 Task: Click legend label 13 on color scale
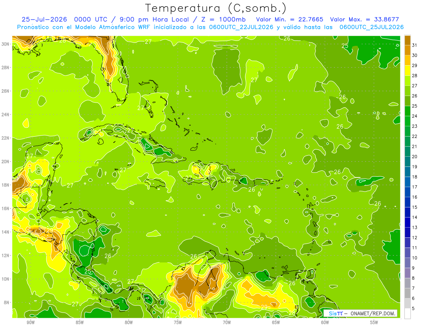pos(415,228)
